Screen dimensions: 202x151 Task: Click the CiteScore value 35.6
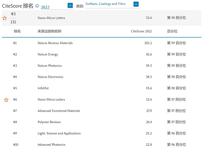(149, 88)
